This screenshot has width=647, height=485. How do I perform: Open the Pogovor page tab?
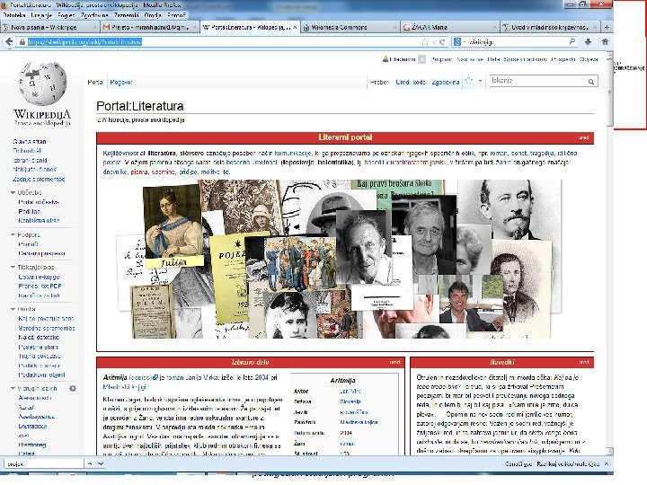[121, 82]
